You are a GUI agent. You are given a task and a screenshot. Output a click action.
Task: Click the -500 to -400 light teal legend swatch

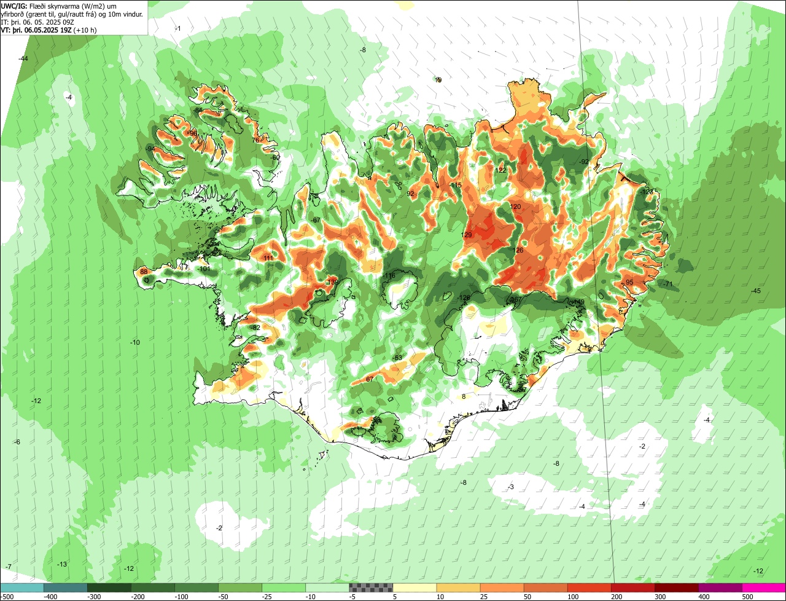pos(22,588)
